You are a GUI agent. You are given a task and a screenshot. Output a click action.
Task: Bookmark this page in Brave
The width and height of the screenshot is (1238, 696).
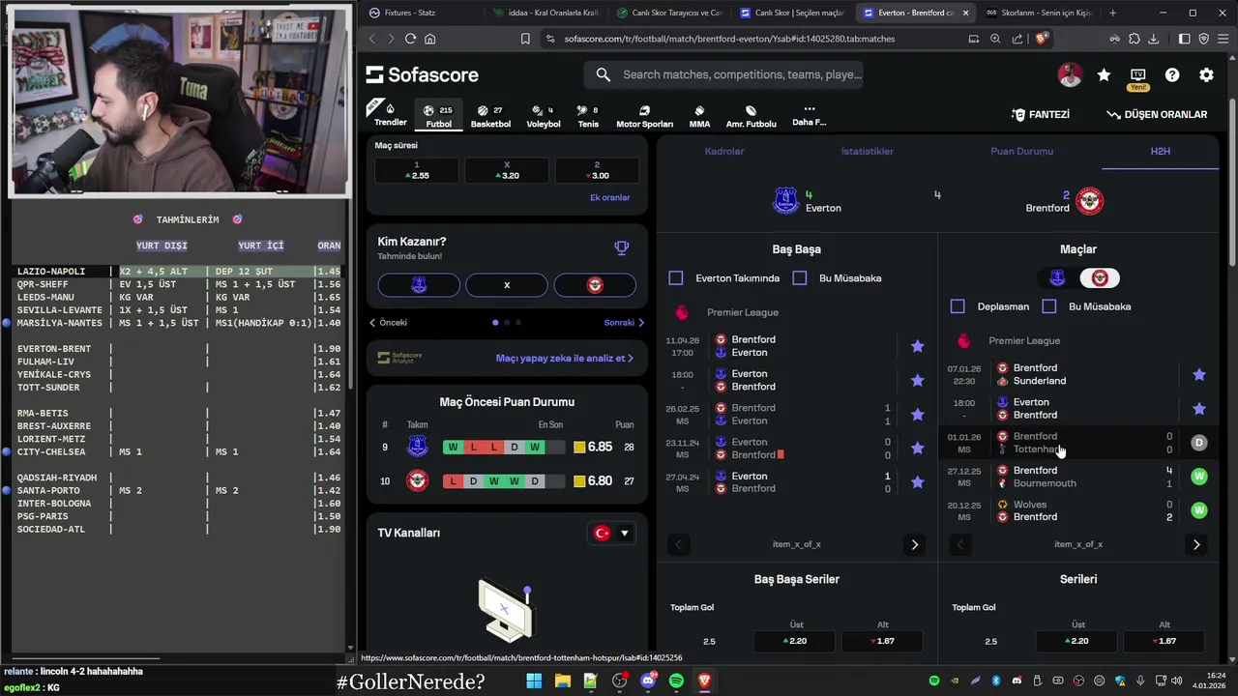point(525,39)
